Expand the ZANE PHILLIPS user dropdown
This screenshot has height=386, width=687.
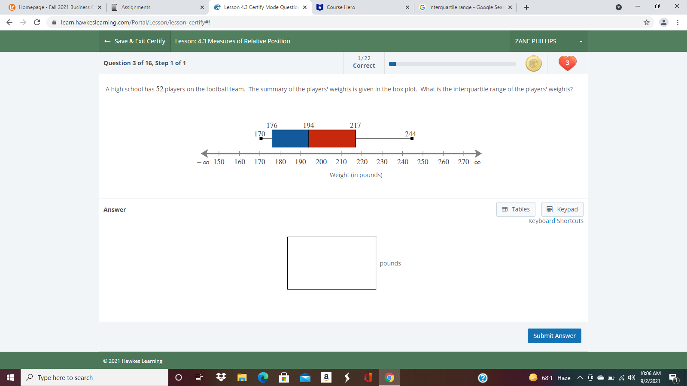point(549,41)
